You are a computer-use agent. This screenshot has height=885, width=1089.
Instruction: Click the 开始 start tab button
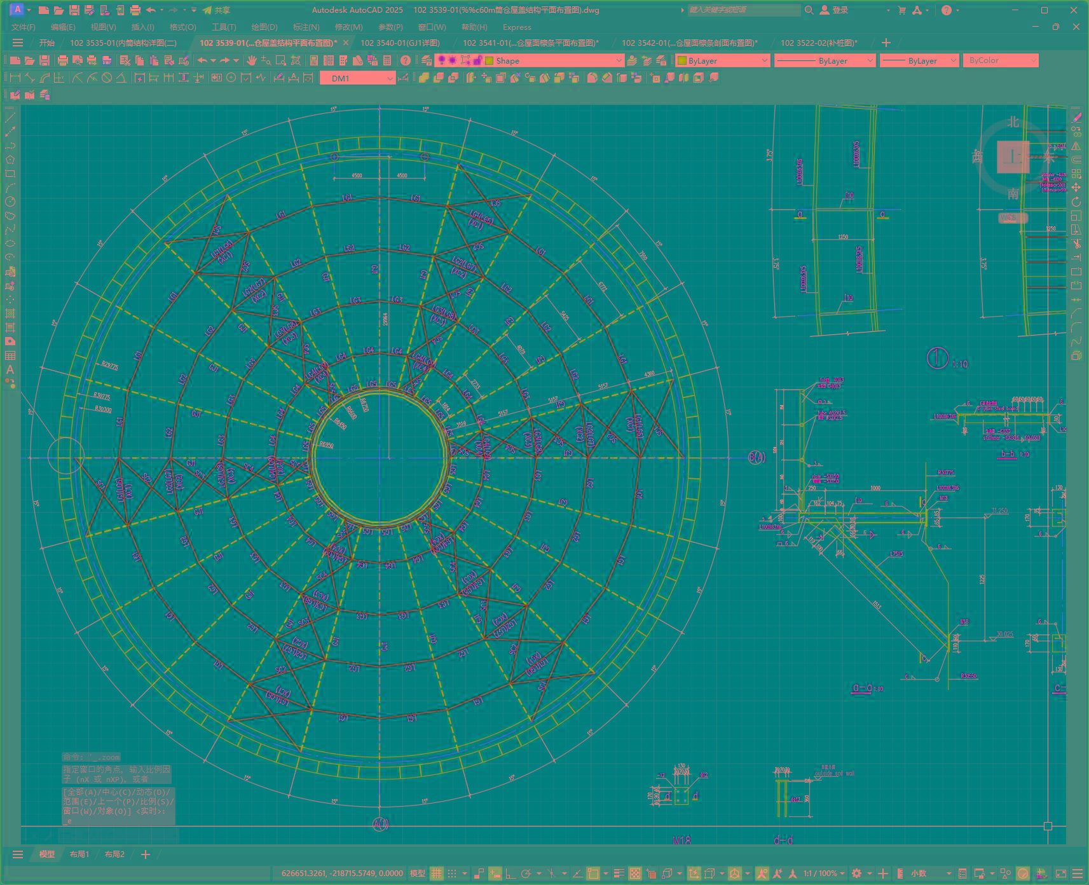47,43
